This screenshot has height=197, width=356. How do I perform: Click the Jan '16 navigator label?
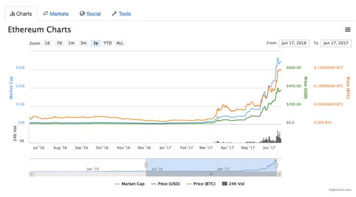click(x=93, y=169)
